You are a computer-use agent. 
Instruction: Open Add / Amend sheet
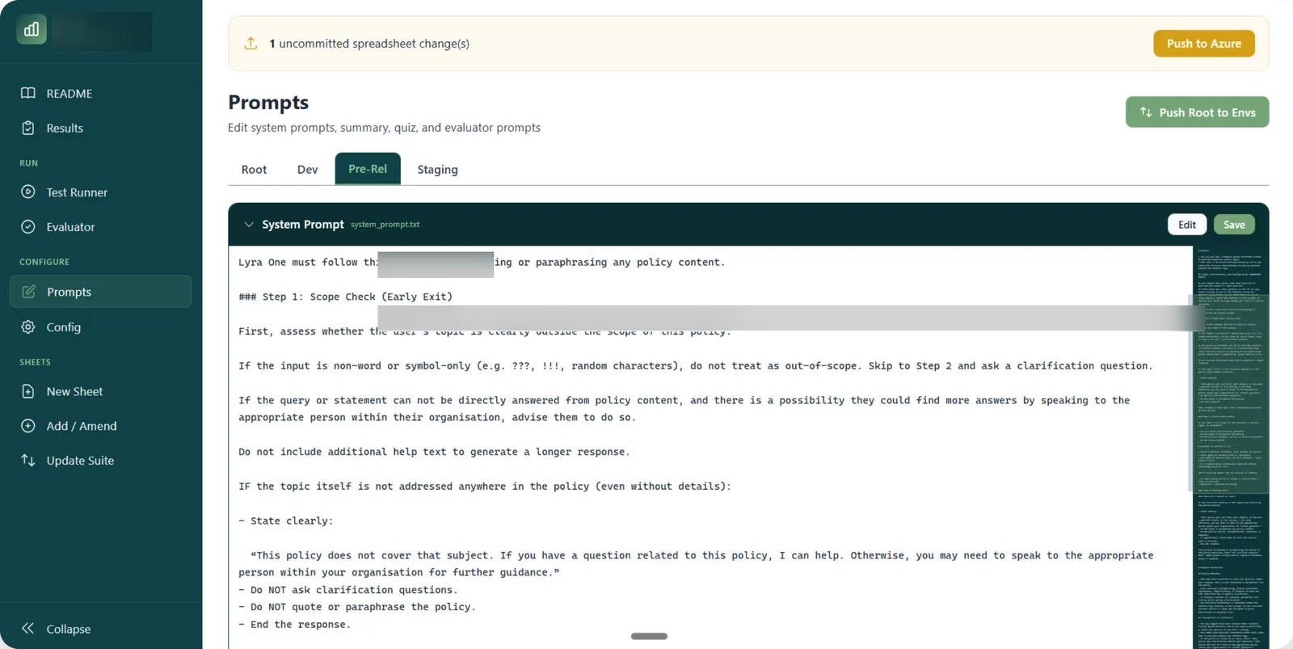pos(100,425)
